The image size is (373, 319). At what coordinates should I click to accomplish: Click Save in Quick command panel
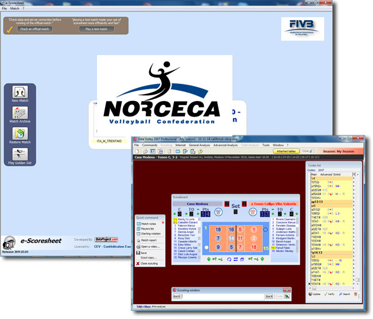click(x=142, y=253)
